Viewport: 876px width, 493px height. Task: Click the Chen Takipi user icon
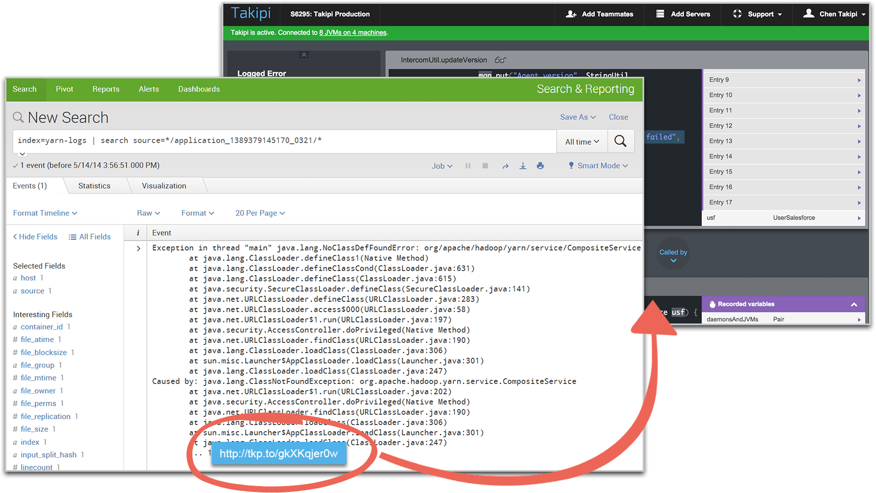coord(809,13)
